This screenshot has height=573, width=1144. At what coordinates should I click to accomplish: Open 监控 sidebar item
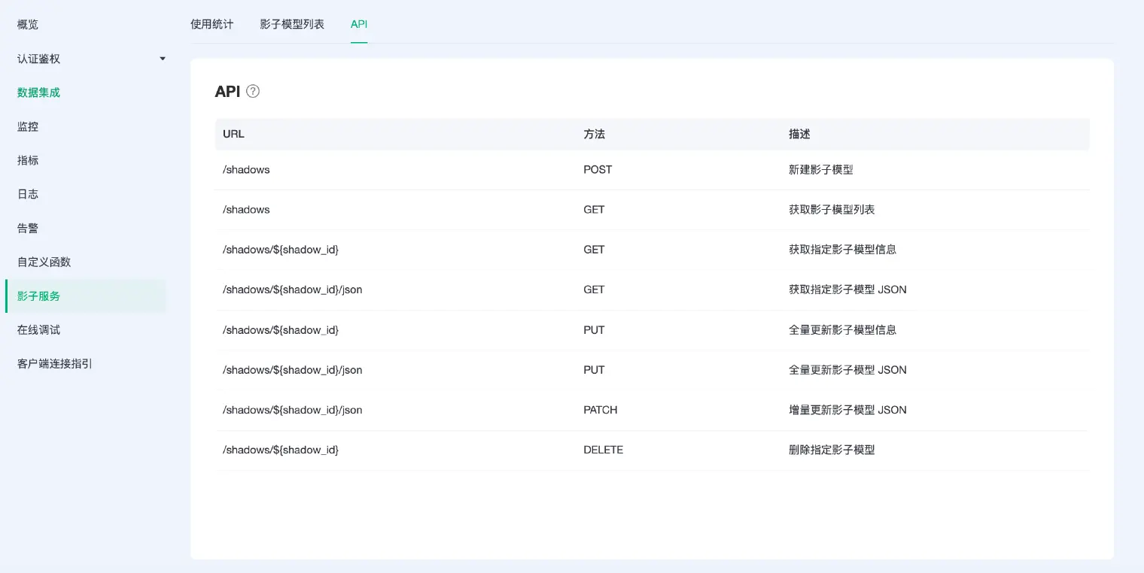point(28,126)
